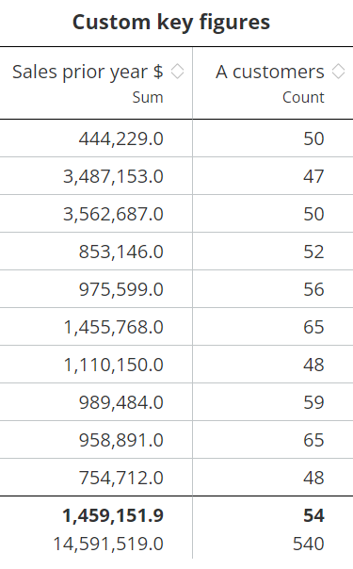This screenshot has width=353, height=569.
Task: Select the Custom key figures title
Action: click(x=171, y=22)
